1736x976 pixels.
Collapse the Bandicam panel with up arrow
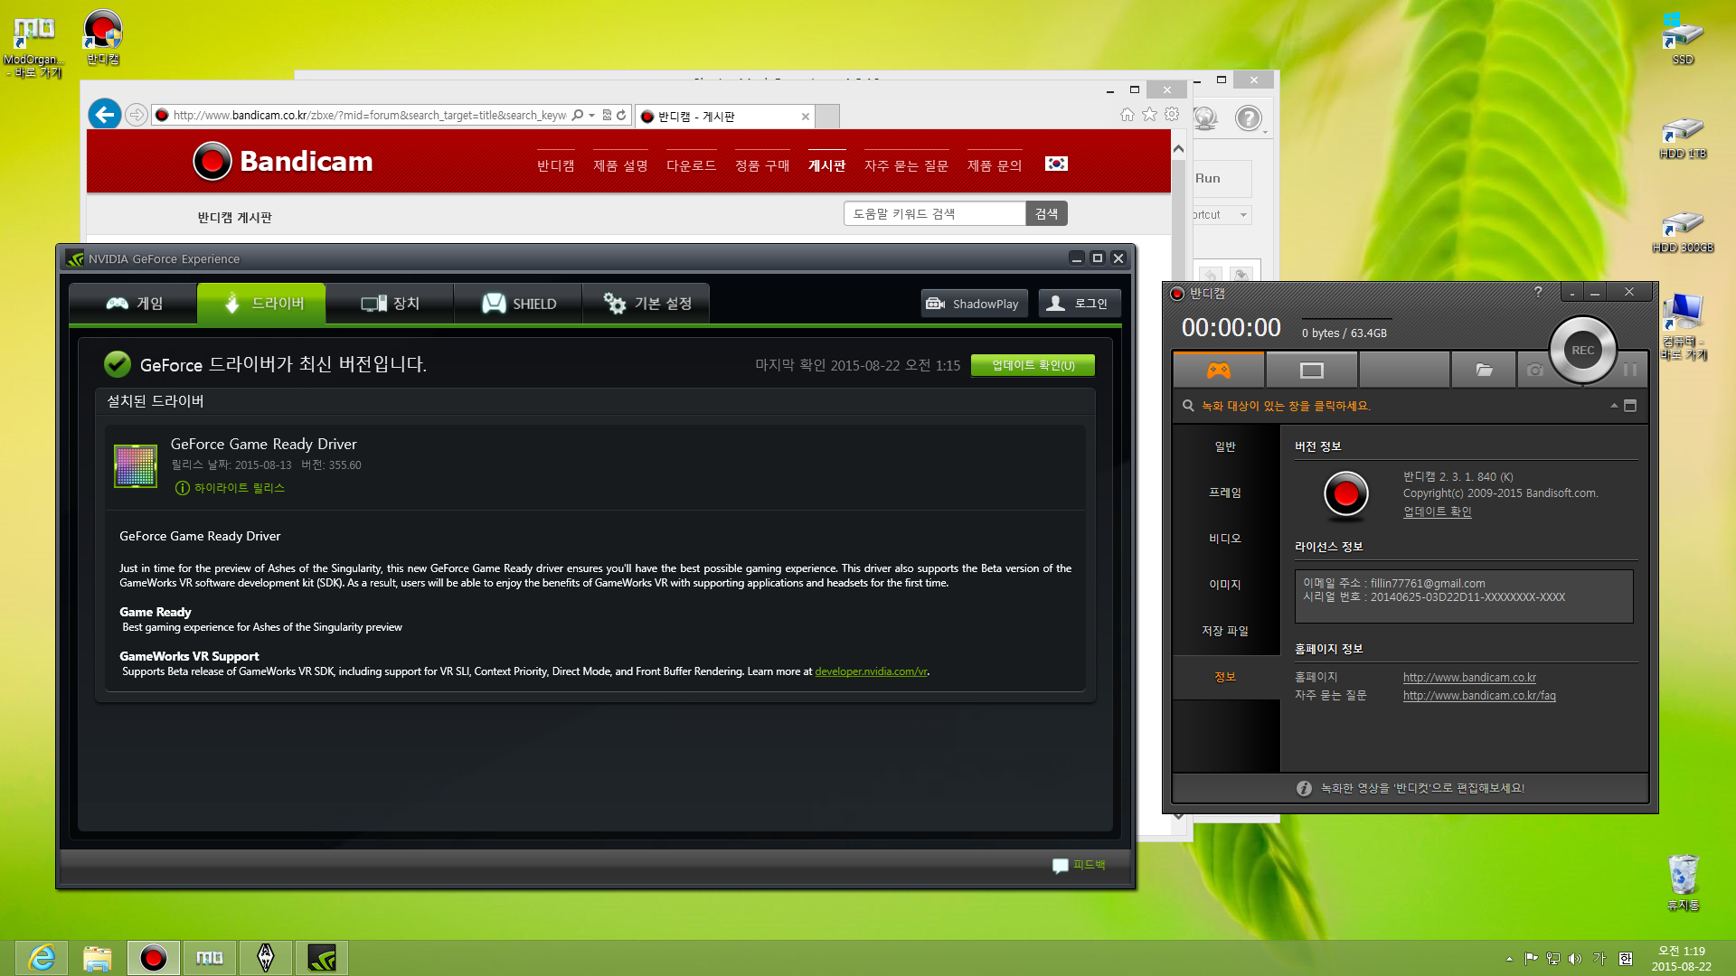coord(1614,406)
